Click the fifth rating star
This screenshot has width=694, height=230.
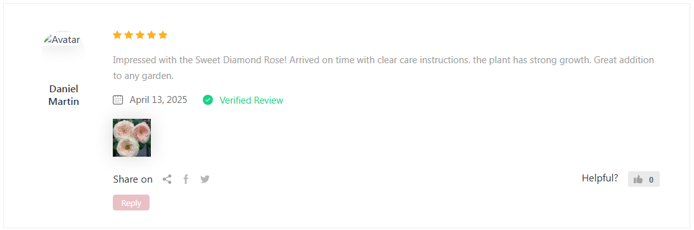(x=163, y=35)
